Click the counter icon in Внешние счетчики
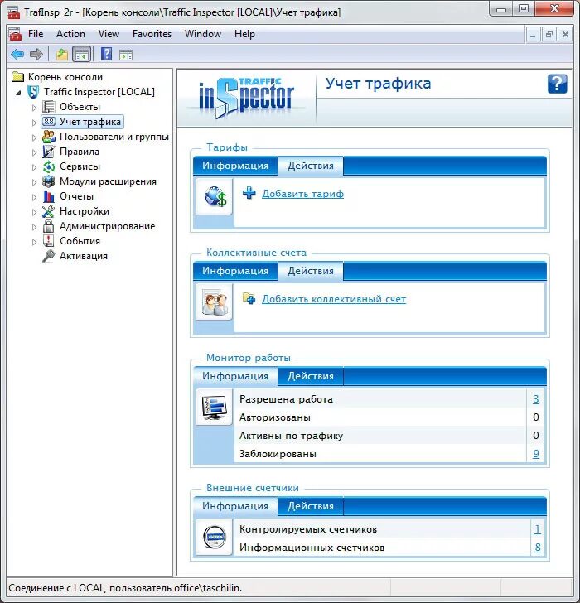The width and height of the screenshot is (580, 603). [x=215, y=538]
